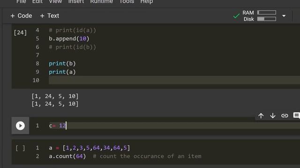Open the RAM and Disk dropdown arrow
300x168 pixels.
(x=284, y=16)
